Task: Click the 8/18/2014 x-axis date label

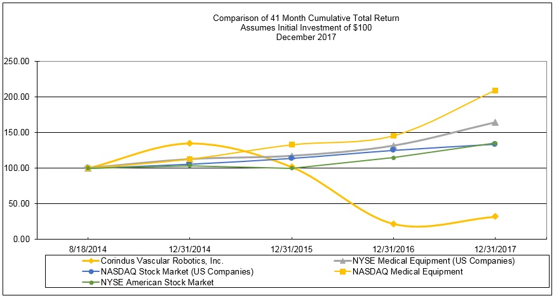Action: (x=88, y=248)
